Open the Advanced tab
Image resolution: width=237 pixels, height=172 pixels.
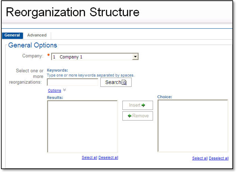click(37, 35)
